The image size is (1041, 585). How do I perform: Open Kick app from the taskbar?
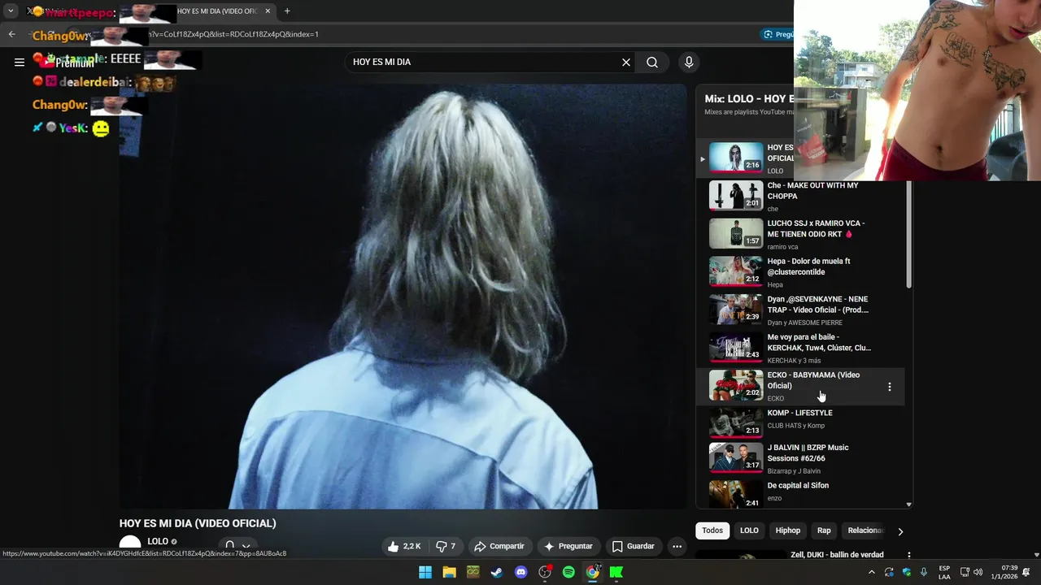coord(616,572)
